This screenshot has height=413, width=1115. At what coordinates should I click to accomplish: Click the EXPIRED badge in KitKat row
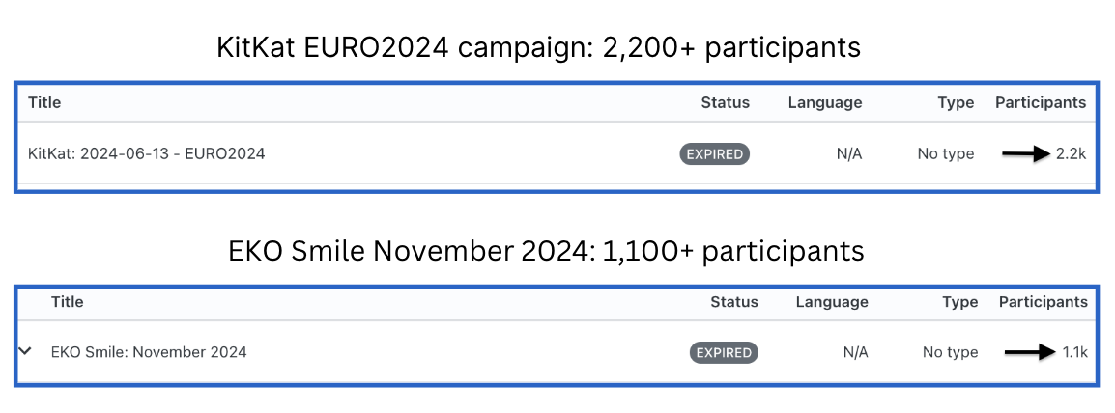tap(715, 154)
